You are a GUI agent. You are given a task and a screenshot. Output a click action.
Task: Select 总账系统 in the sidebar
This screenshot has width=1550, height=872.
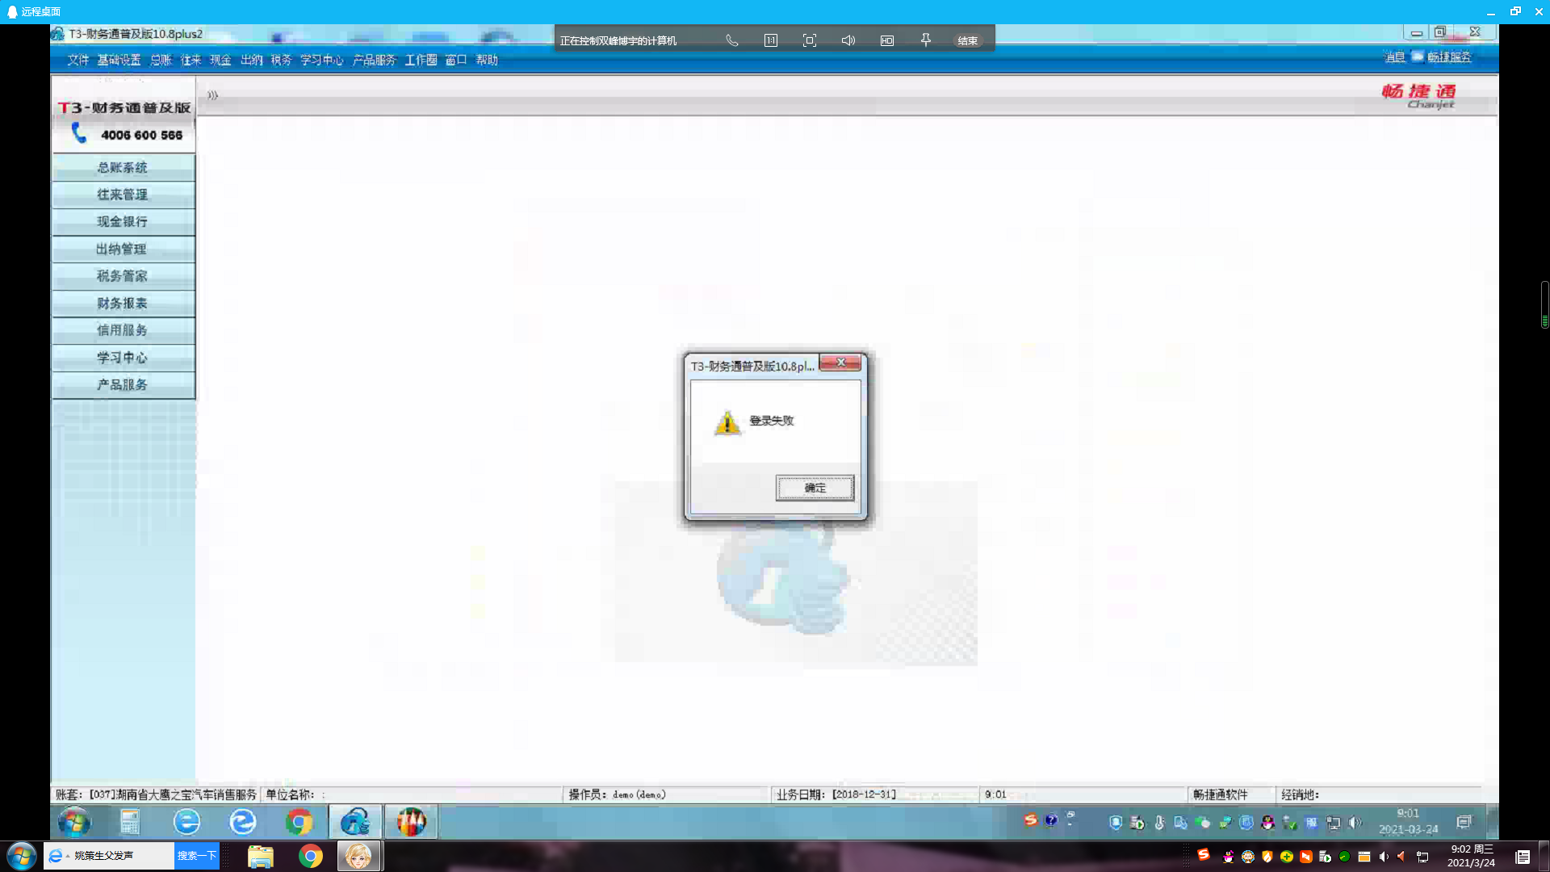pos(123,167)
